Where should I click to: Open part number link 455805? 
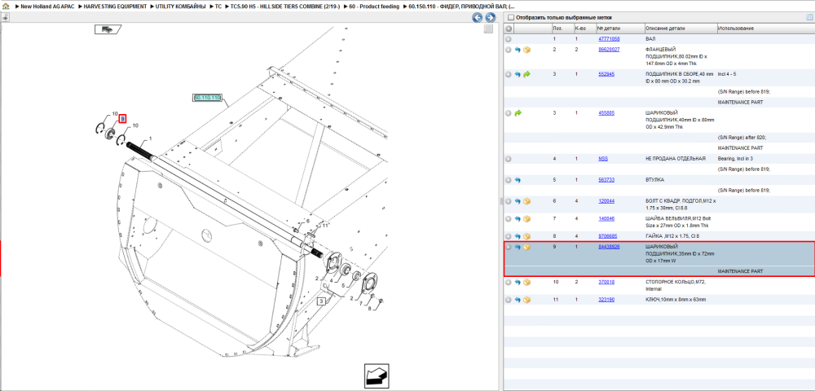(606, 112)
